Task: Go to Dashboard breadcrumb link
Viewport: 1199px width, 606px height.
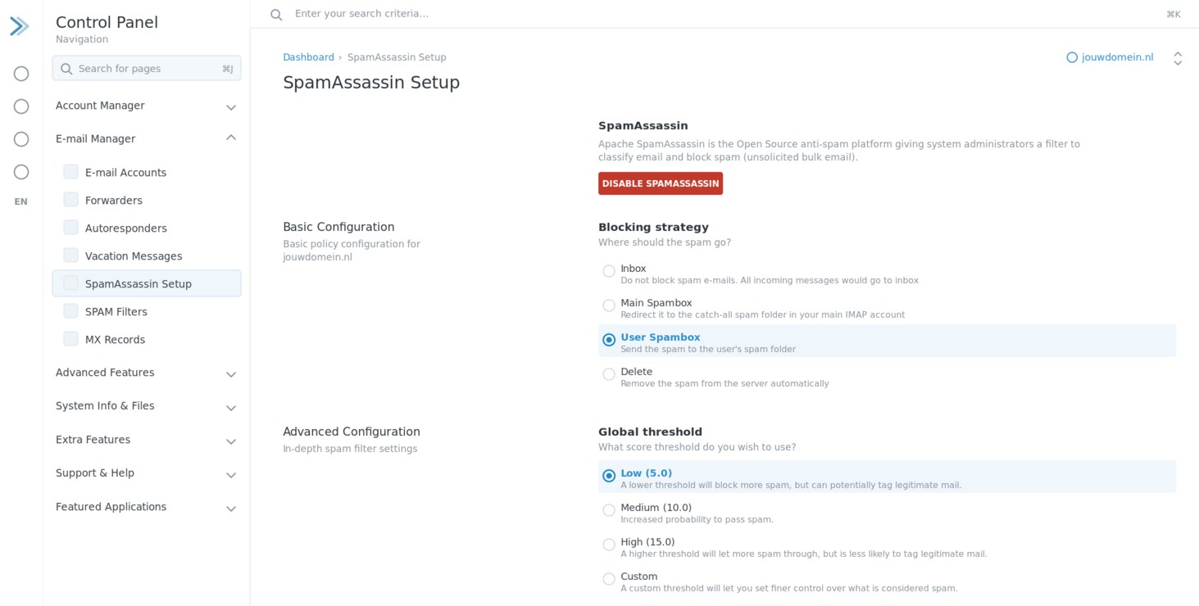Action: [x=308, y=57]
